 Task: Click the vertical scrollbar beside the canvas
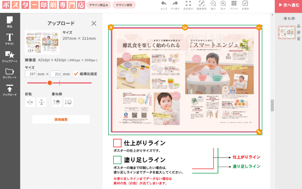272,105
